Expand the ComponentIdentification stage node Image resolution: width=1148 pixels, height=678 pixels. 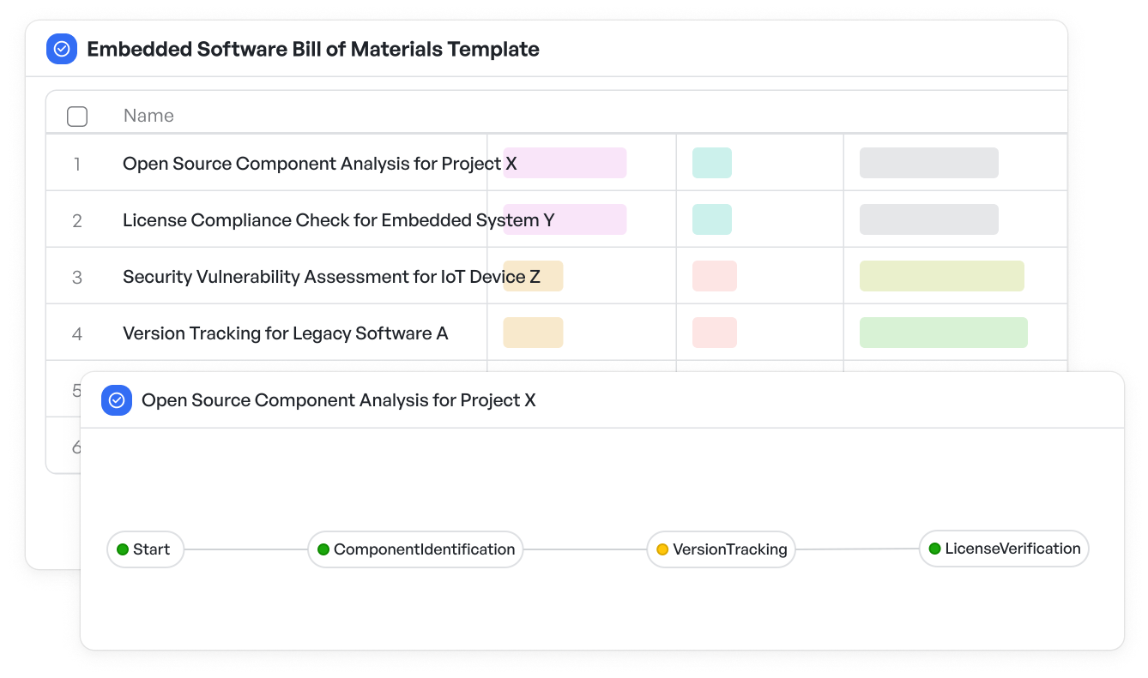(415, 550)
